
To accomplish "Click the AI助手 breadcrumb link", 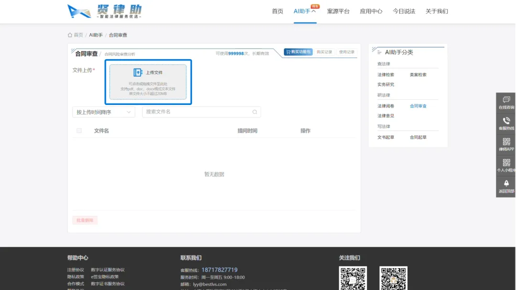I will tap(96, 35).
